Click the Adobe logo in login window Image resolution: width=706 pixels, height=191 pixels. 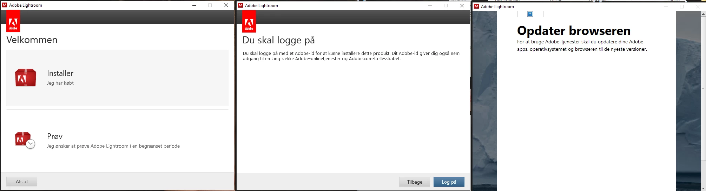249,21
